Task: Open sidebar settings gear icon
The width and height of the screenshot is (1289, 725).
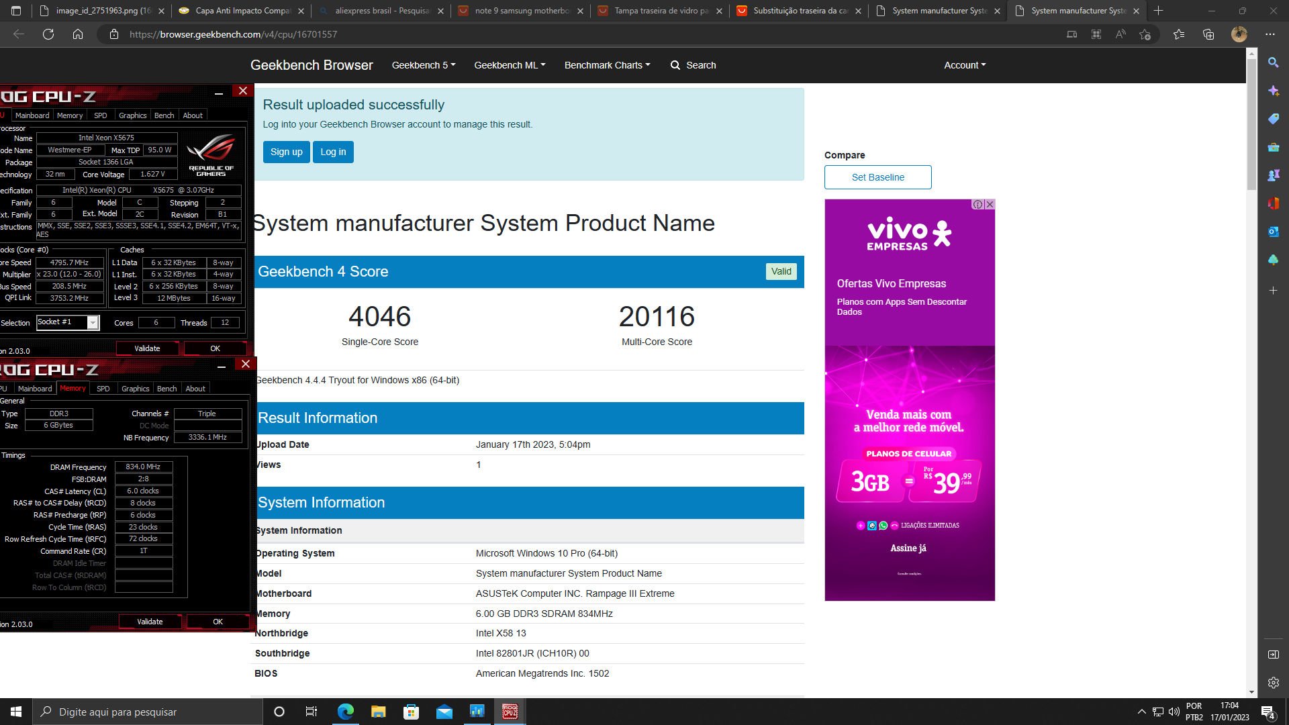Action: point(1273,683)
